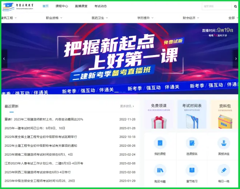240x189 pixels.
Task: Open the 我的课程 icon
Action: [160, 143]
